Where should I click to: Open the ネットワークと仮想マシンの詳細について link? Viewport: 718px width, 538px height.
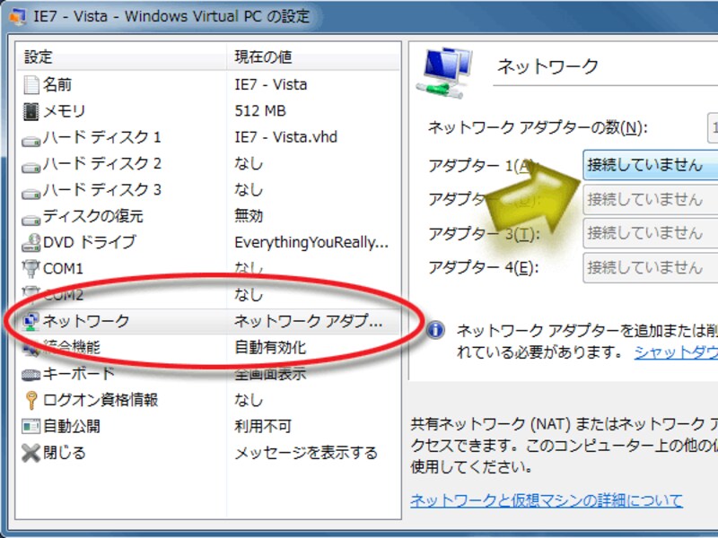[x=545, y=500]
